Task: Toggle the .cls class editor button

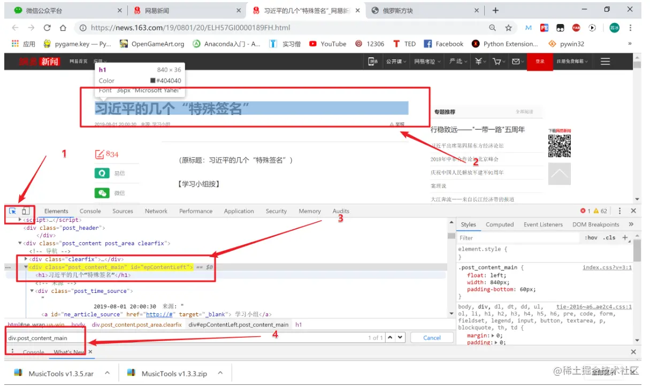Action: (609, 238)
